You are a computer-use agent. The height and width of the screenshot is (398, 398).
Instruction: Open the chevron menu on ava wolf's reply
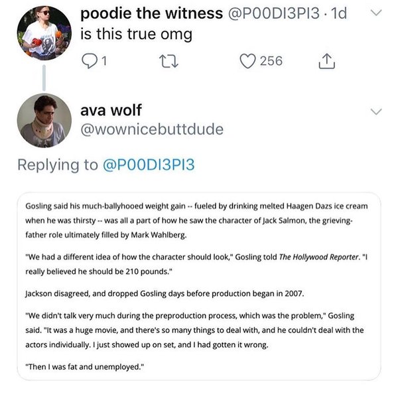click(x=375, y=111)
